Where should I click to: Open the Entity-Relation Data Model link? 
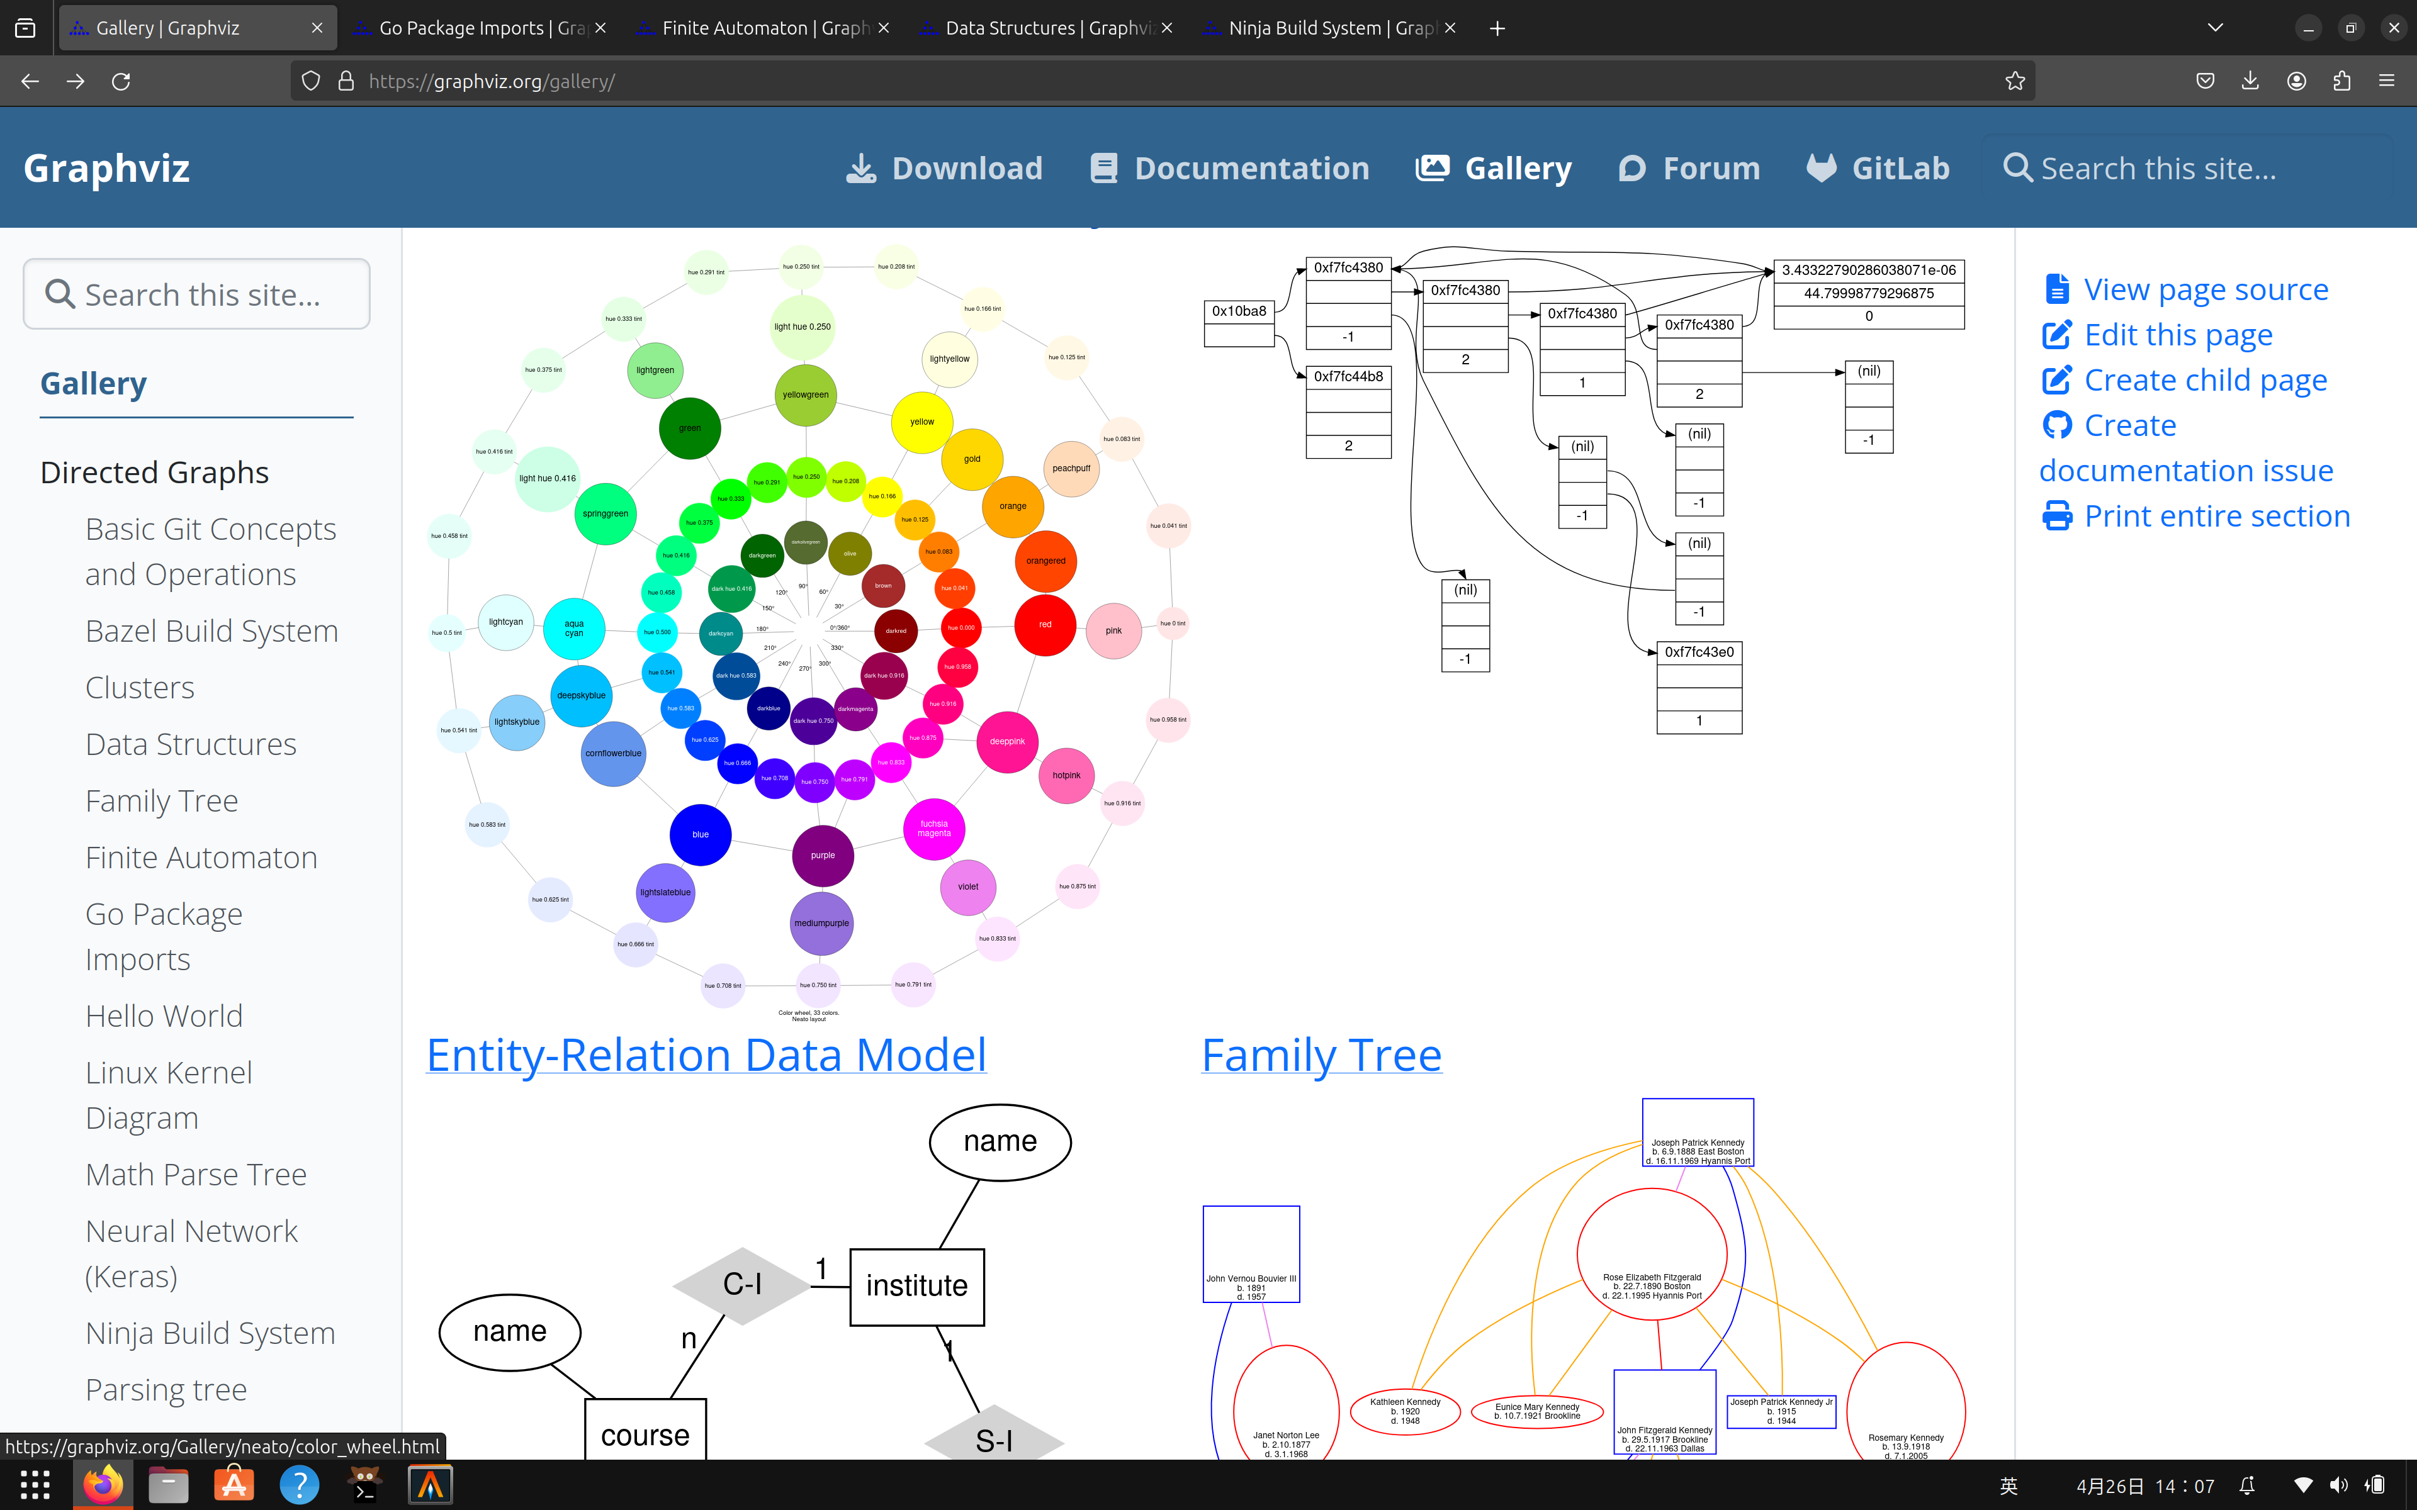(x=705, y=1054)
